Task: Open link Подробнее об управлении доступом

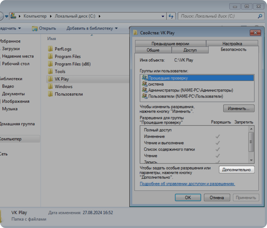Action: point(187,184)
